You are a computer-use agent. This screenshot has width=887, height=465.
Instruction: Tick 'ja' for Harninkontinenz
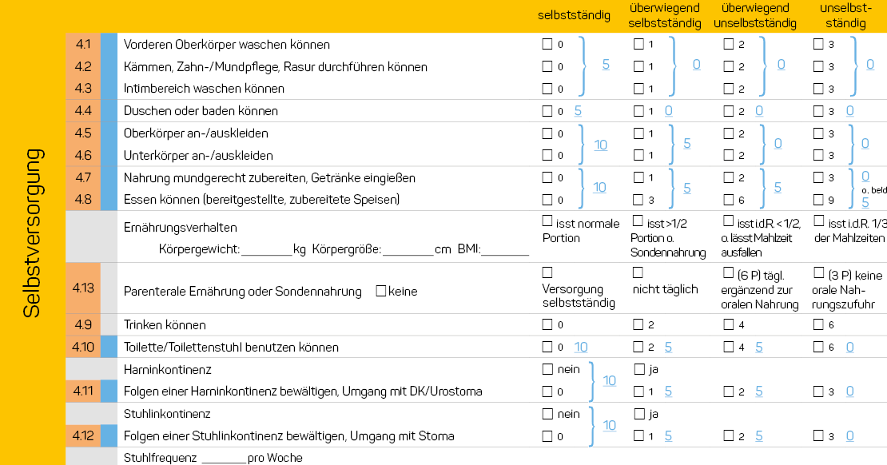tap(639, 369)
